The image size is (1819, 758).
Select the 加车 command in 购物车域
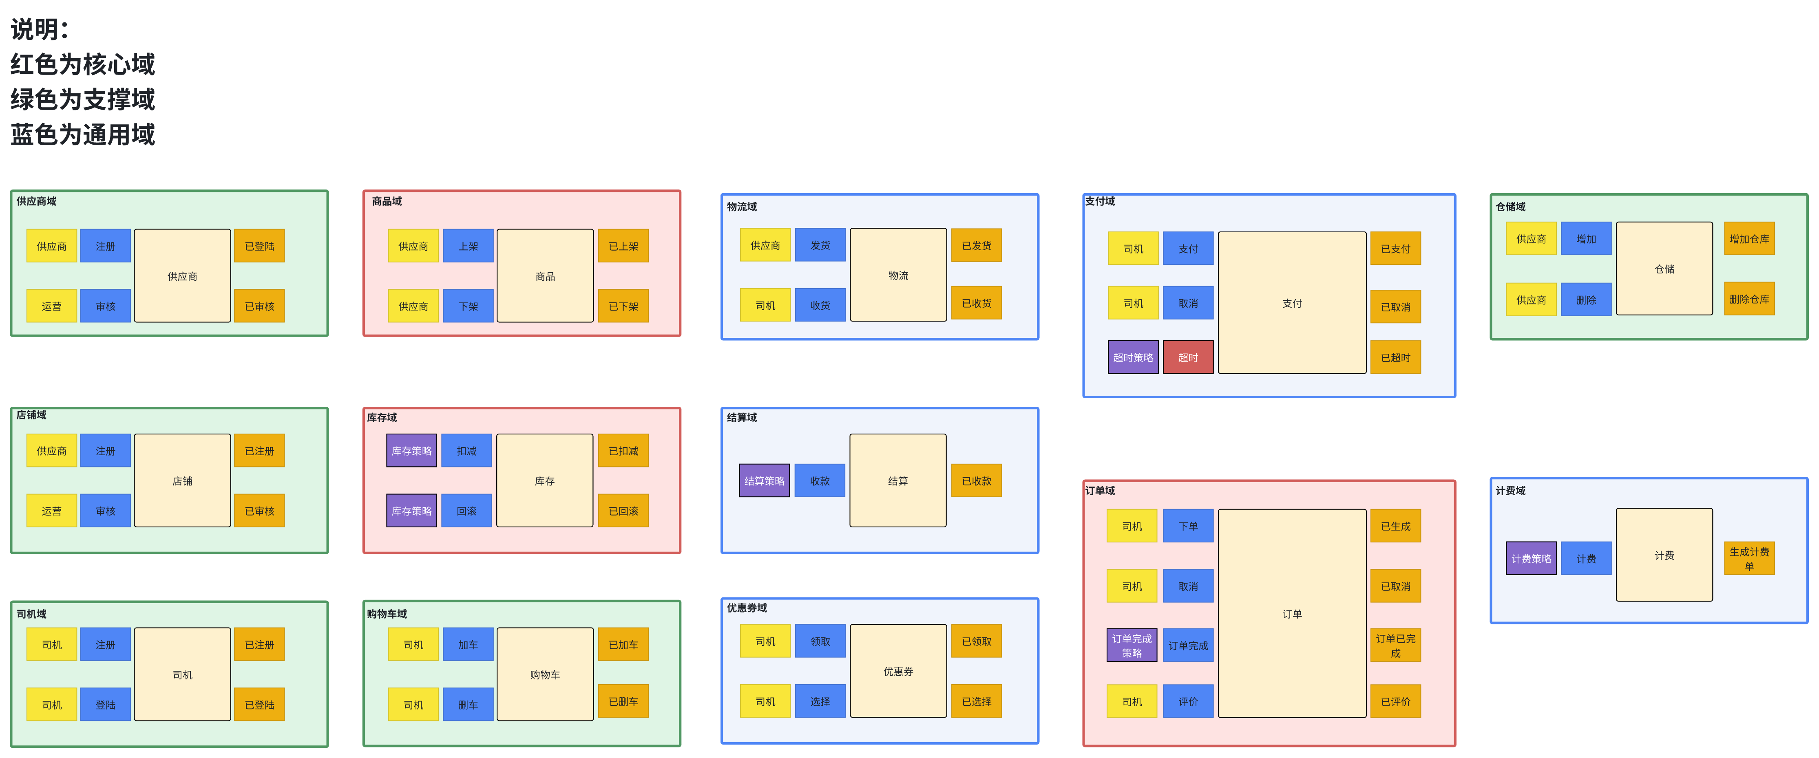467,643
